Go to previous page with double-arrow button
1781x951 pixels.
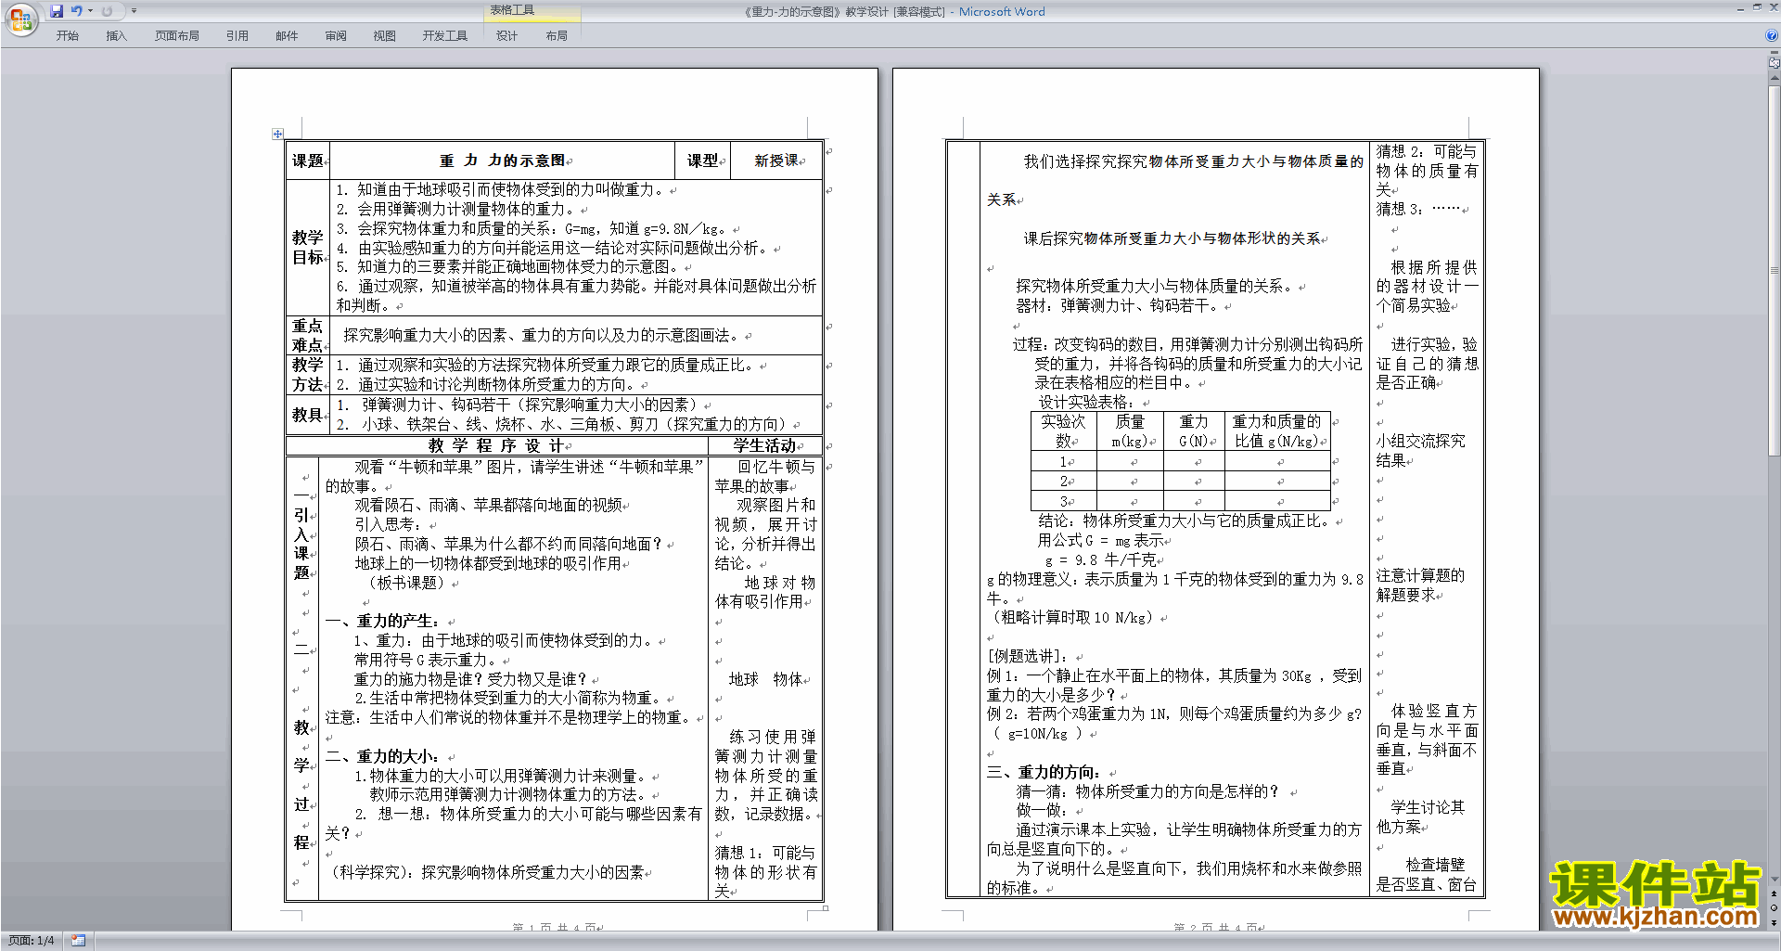[x=1775, y=893]
